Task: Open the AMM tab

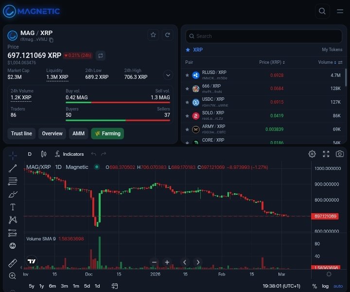Action: tap(78, 134)
